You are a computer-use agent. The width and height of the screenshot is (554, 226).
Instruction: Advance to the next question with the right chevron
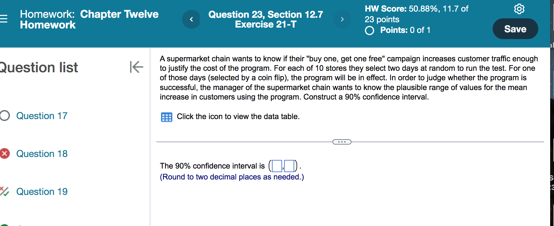(x=342, y=19)
